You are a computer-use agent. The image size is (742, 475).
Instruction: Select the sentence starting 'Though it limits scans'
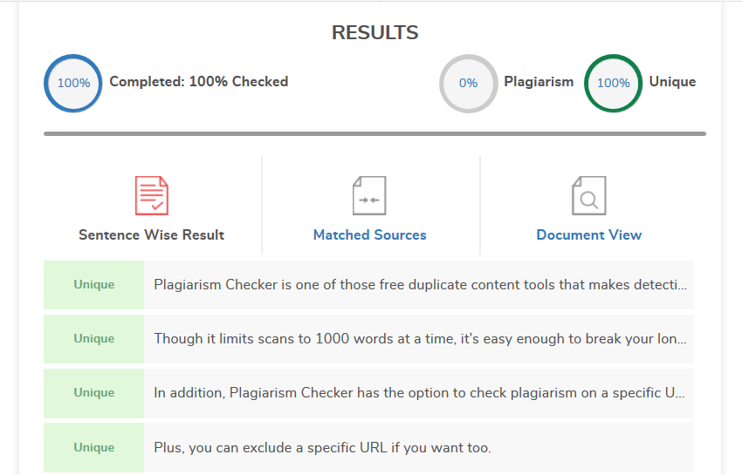[419, 339]
